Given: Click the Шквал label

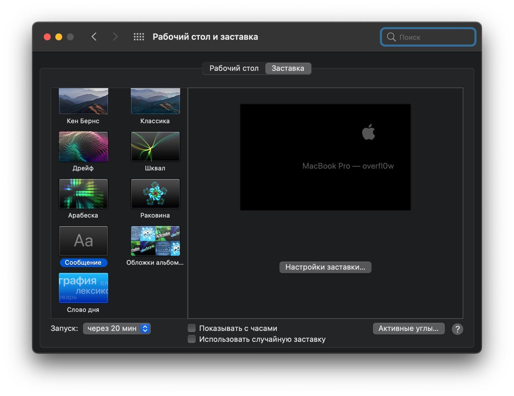Looking at the screenshot, I should coord(155,168).
